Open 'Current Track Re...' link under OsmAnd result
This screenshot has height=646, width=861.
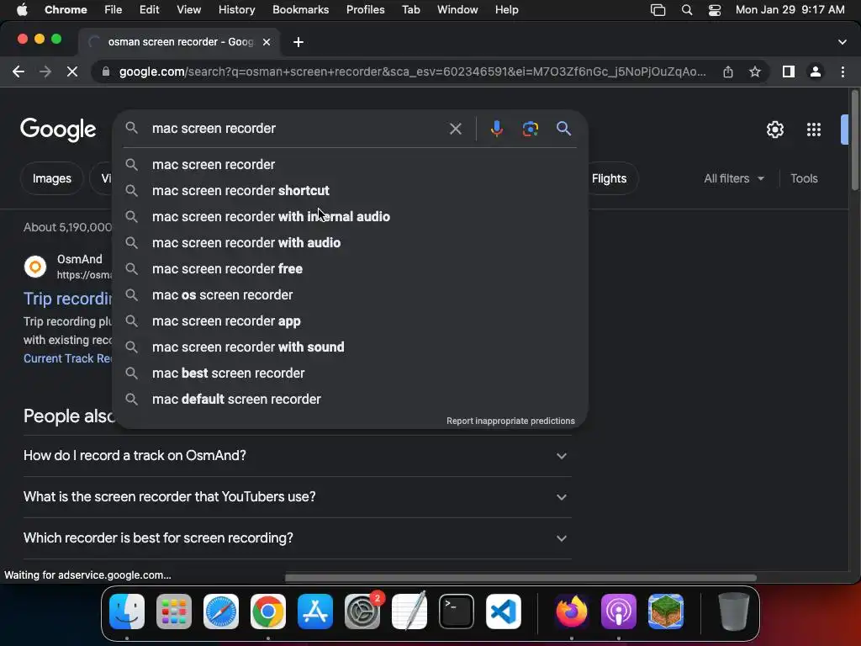[x=67, y=358]
